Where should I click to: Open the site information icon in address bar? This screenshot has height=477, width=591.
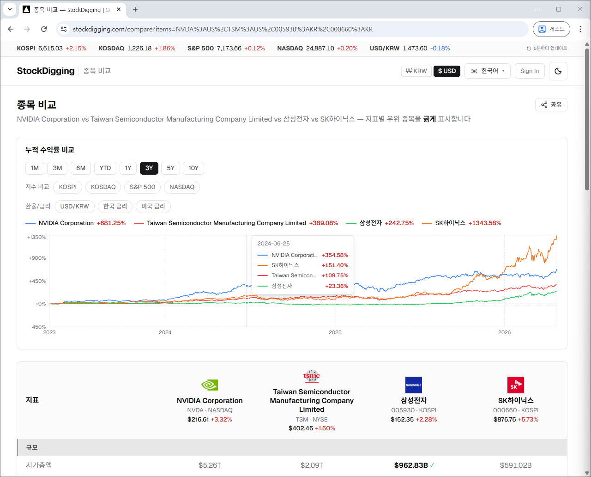(64, 29)
